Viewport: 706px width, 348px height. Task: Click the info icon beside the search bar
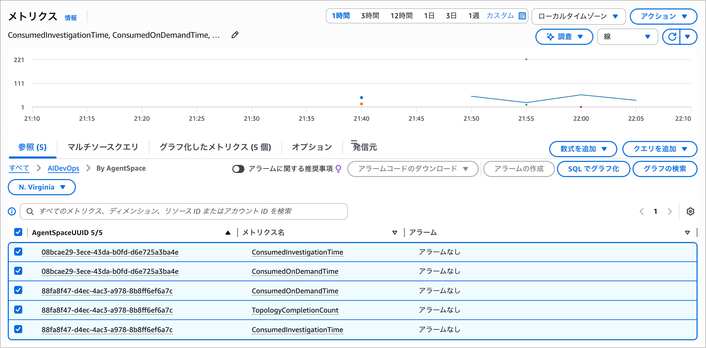pyautogui.click(x=11, y=211)
